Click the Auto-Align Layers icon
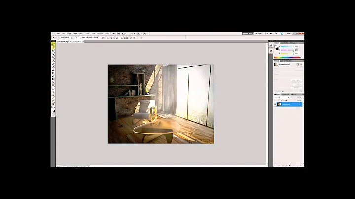355x199 pixels. (x=142, y=38)
